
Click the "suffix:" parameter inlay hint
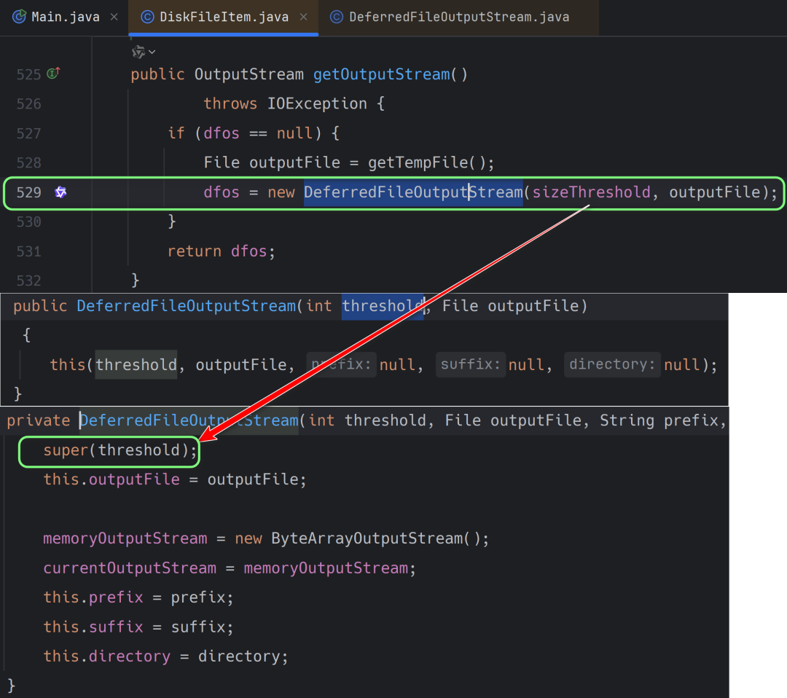470,365
